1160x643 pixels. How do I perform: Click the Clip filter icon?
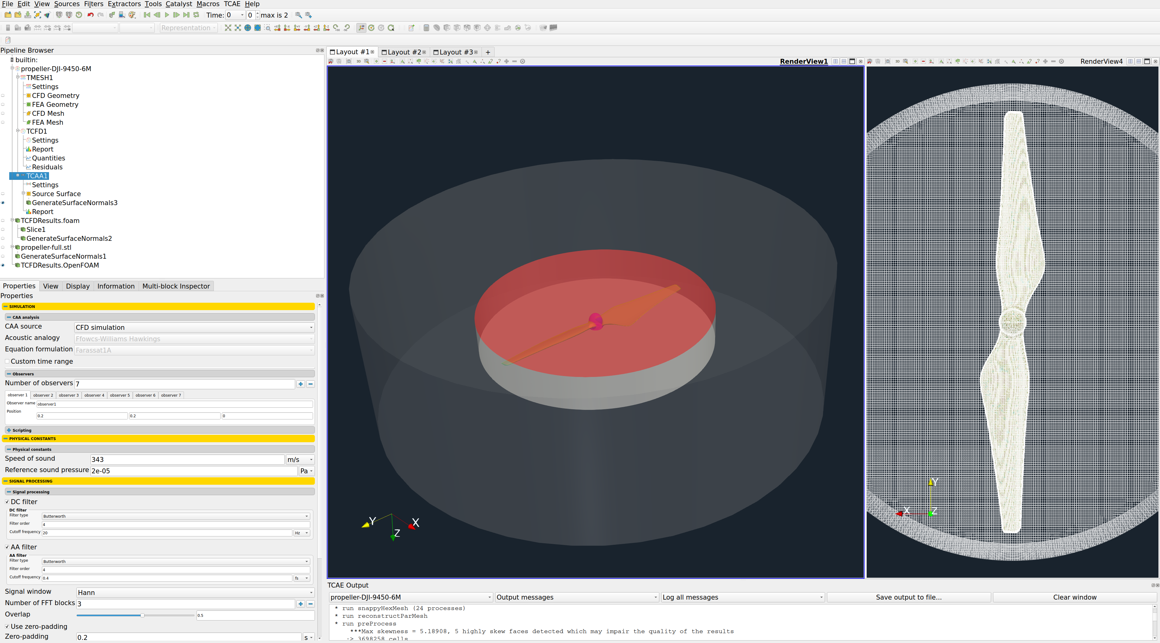[447, 28]
